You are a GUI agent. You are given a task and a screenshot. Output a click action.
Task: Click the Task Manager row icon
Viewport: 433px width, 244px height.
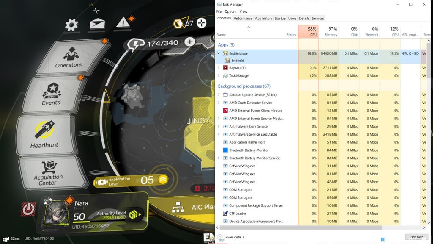[225, 75]
